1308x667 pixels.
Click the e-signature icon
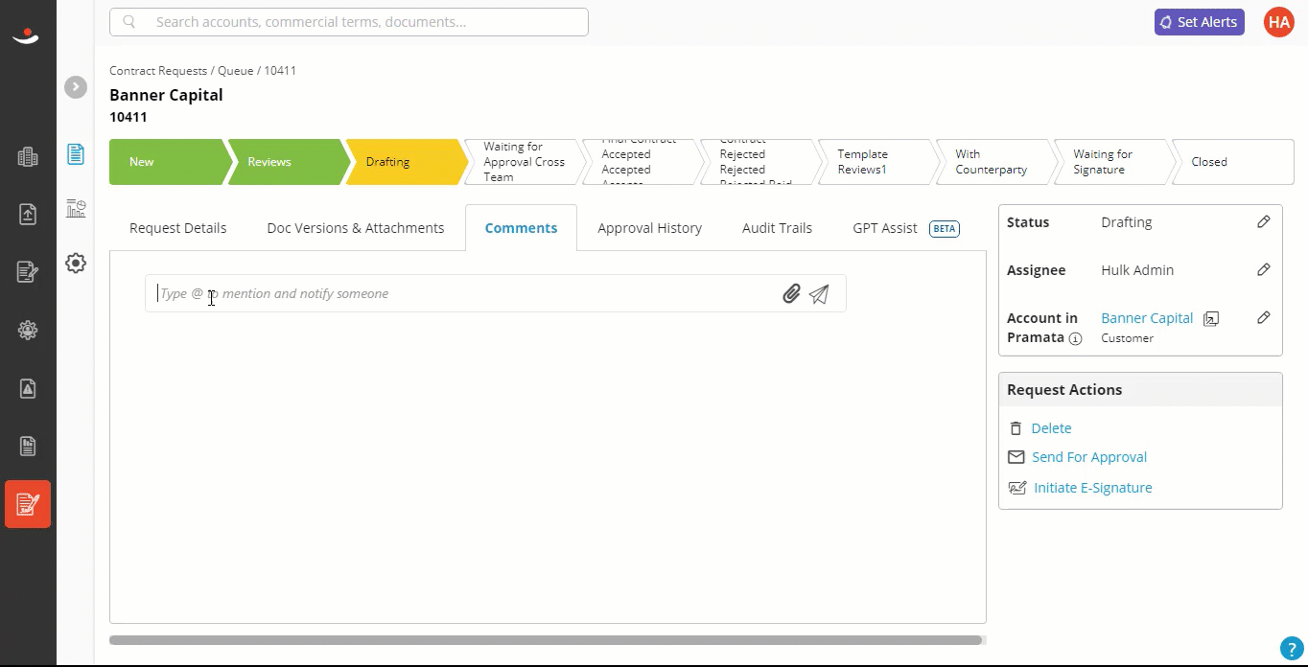point(1017,488)
